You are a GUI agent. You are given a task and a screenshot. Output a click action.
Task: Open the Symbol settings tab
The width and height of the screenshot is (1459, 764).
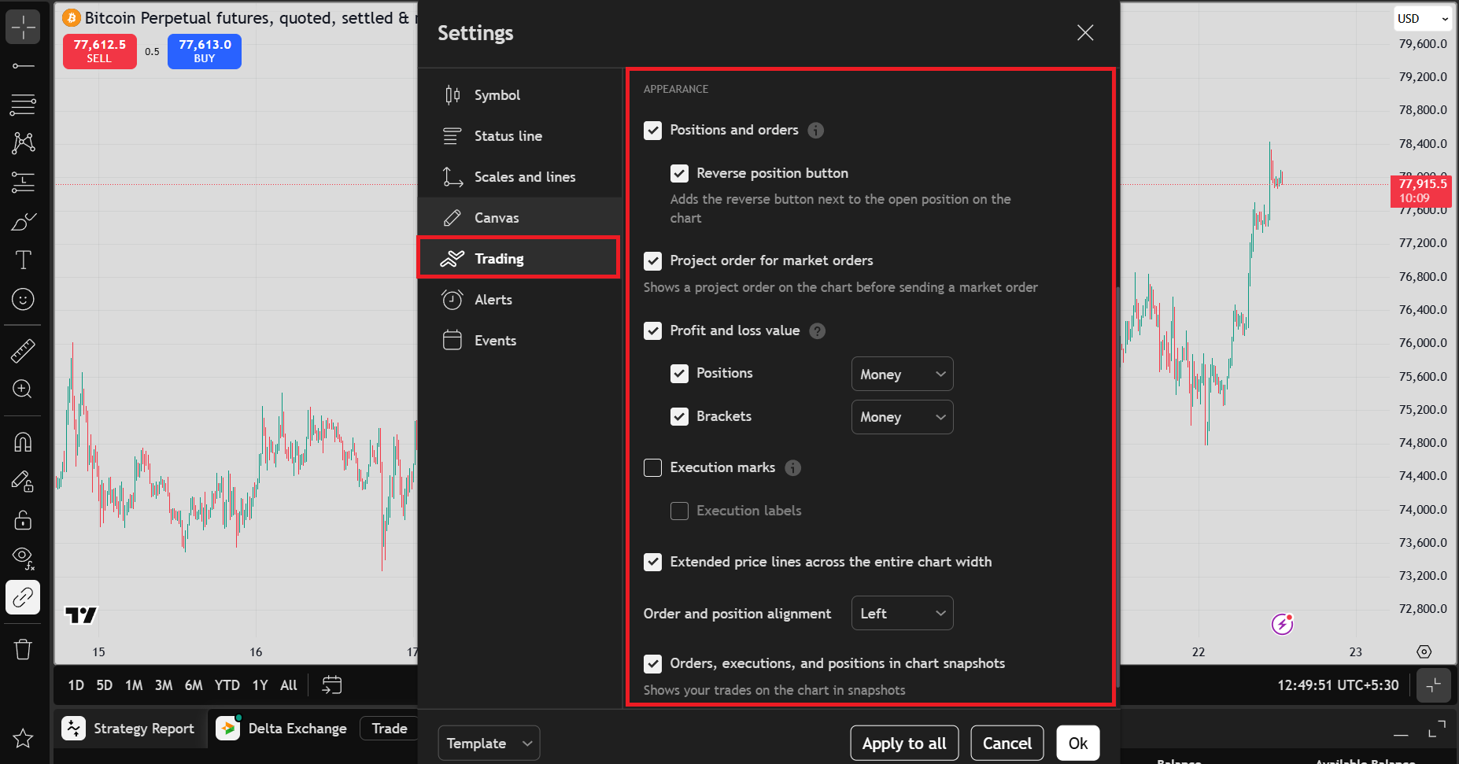(x=519, y=95)
